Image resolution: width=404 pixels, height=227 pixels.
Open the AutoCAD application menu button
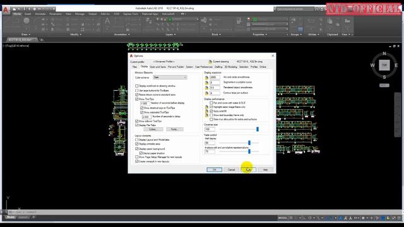(6, 11)
